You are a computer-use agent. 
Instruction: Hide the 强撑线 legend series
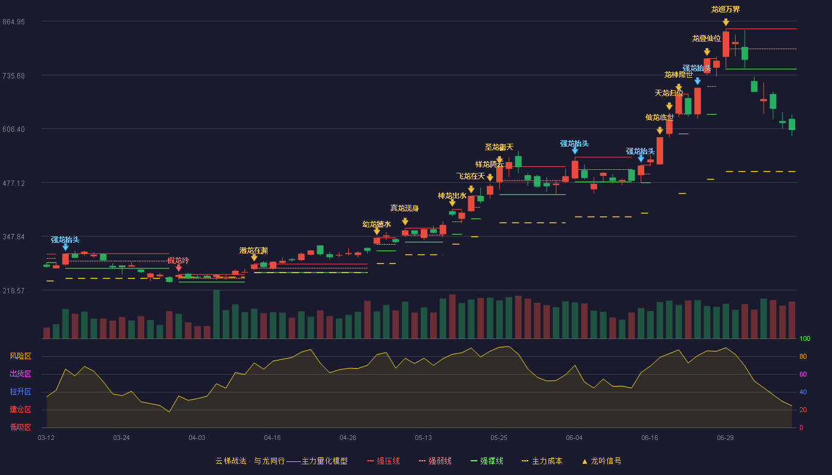pos(487,461)
